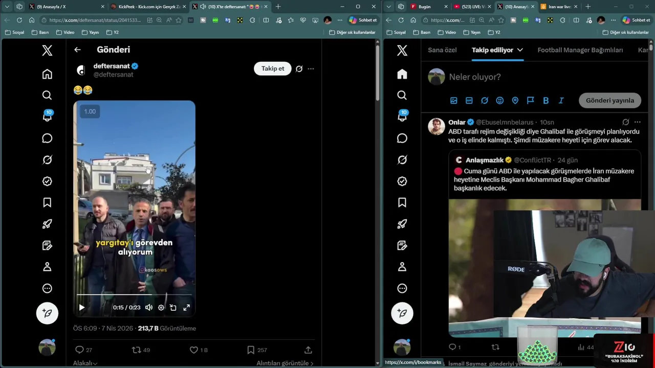The image size is (655, 368).
Task: Switch to the (523) LIVE YouTube tab
Action: [x=472, y=7]
